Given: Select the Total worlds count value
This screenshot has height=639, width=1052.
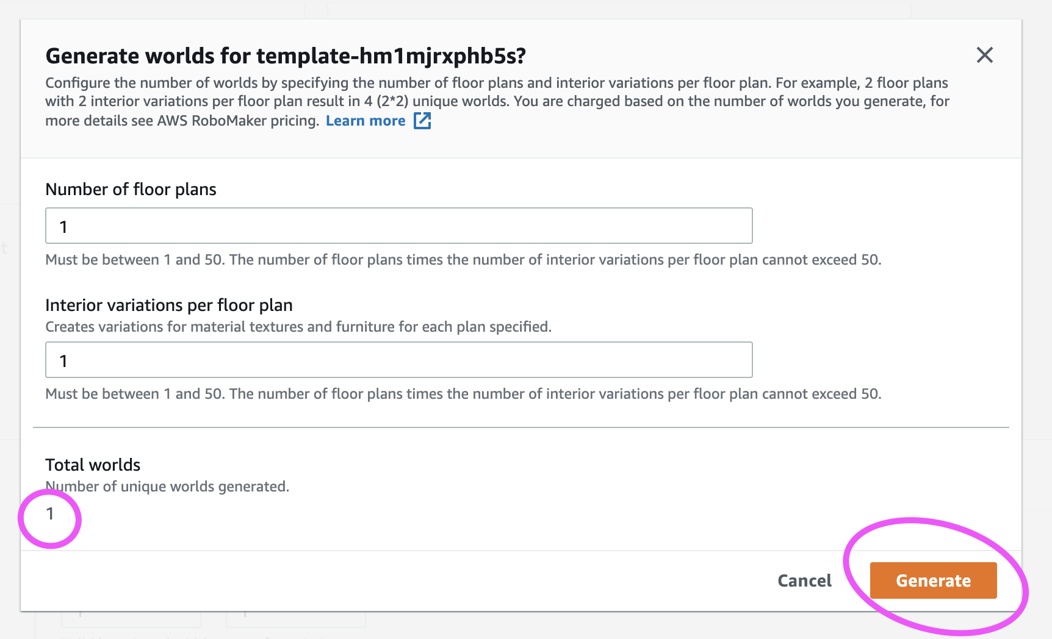Looking at the screenshot, I should click(x=50, y=514).
